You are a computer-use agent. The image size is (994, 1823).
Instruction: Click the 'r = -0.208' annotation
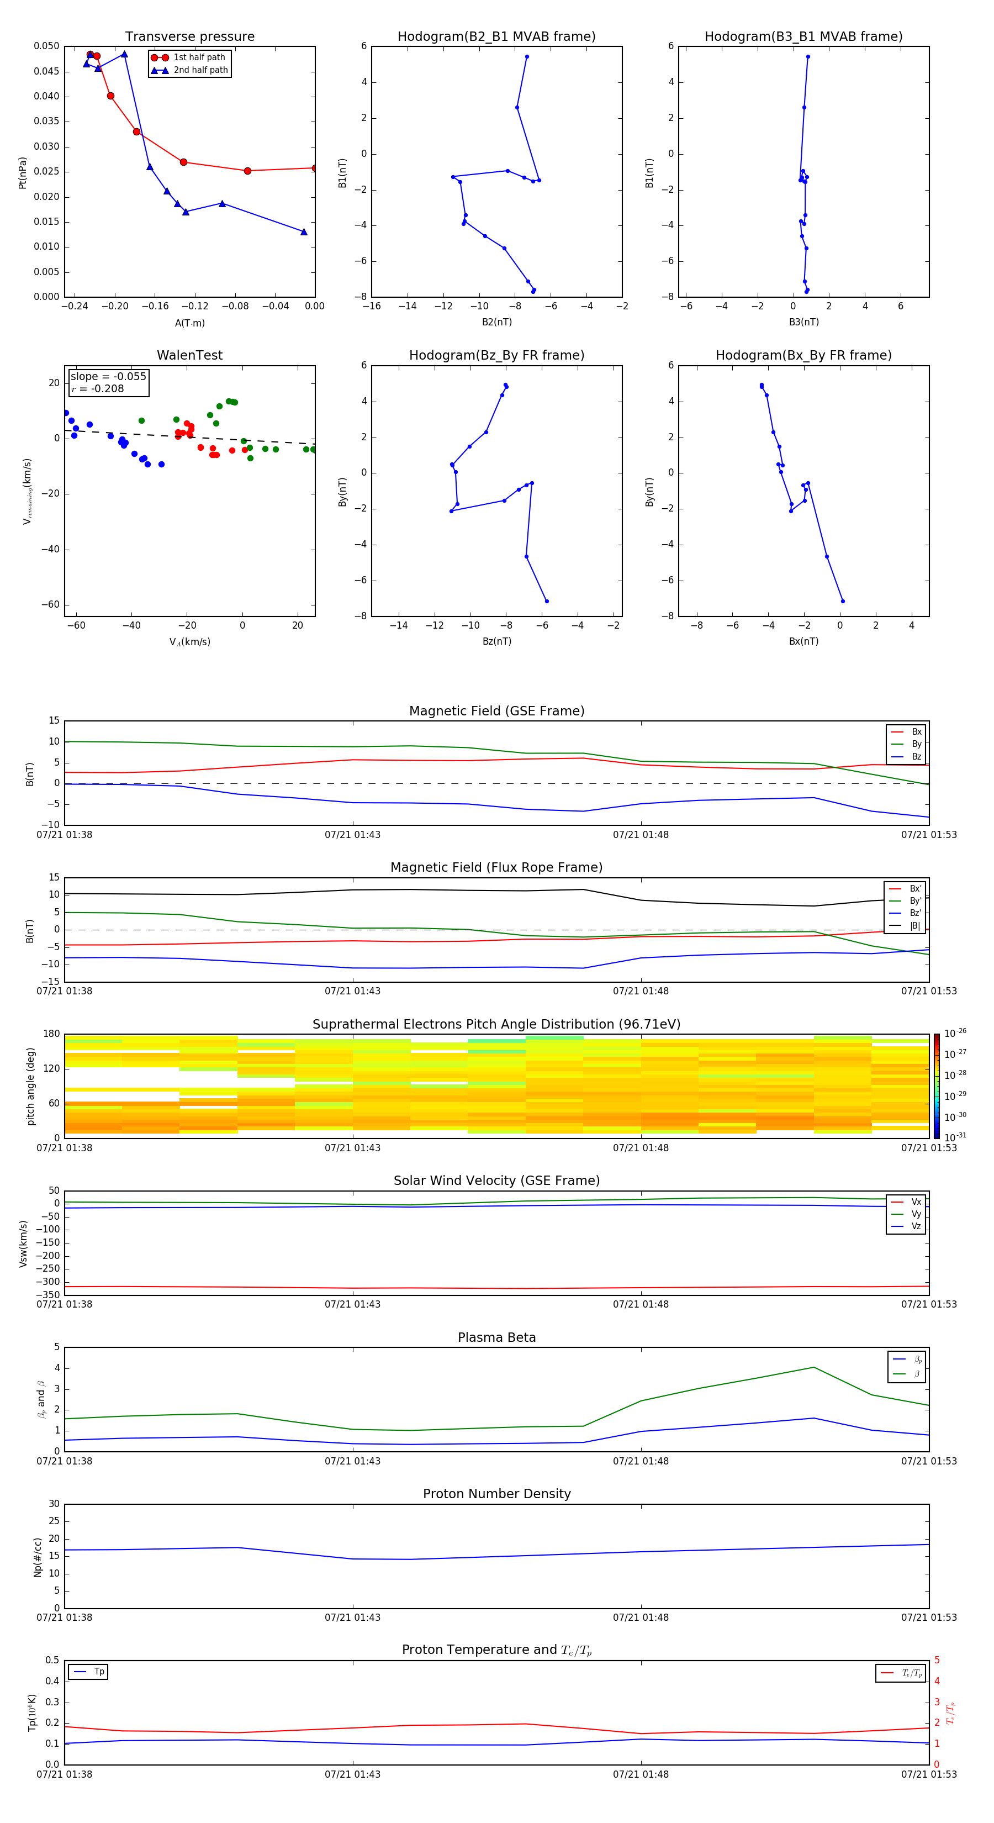point(98,388)
